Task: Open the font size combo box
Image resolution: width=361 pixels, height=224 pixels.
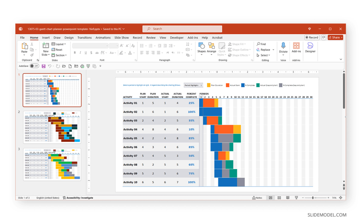Action: click(114, 46)
